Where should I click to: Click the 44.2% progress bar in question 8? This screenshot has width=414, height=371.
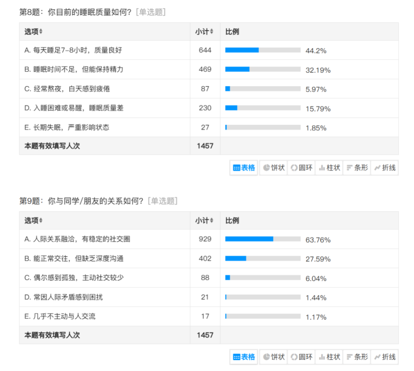coord(263,50)
